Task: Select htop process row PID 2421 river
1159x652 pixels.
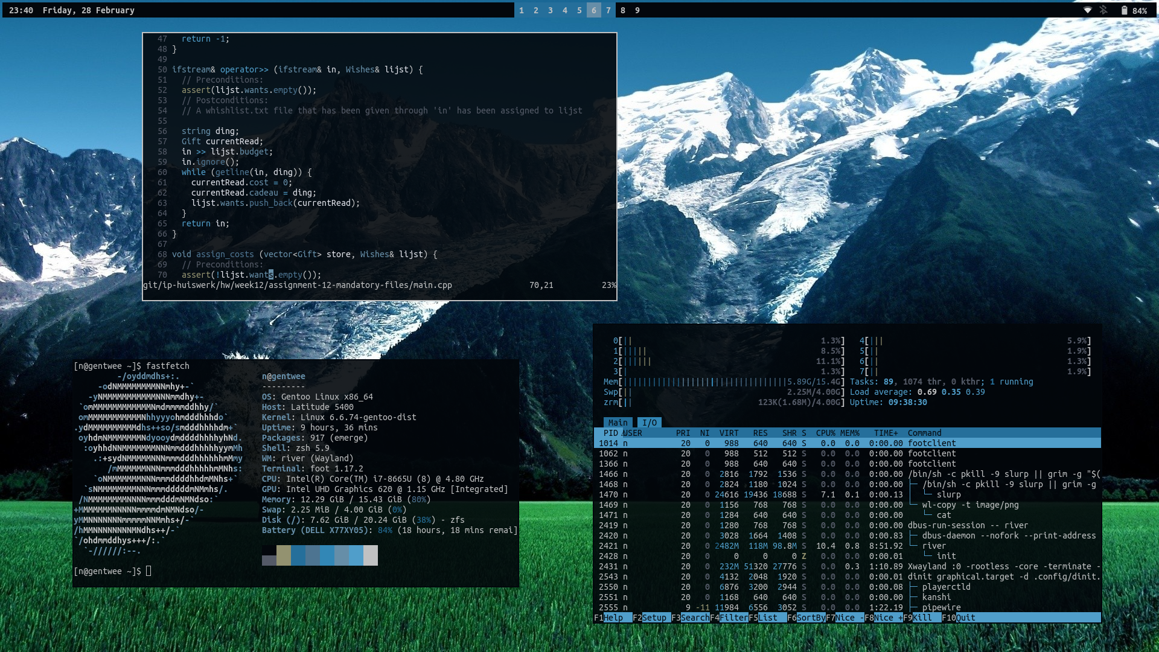Action: coord(848,546)
